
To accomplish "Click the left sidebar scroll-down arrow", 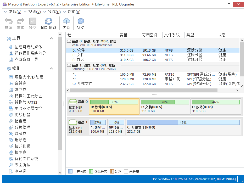I will (60, 173).
